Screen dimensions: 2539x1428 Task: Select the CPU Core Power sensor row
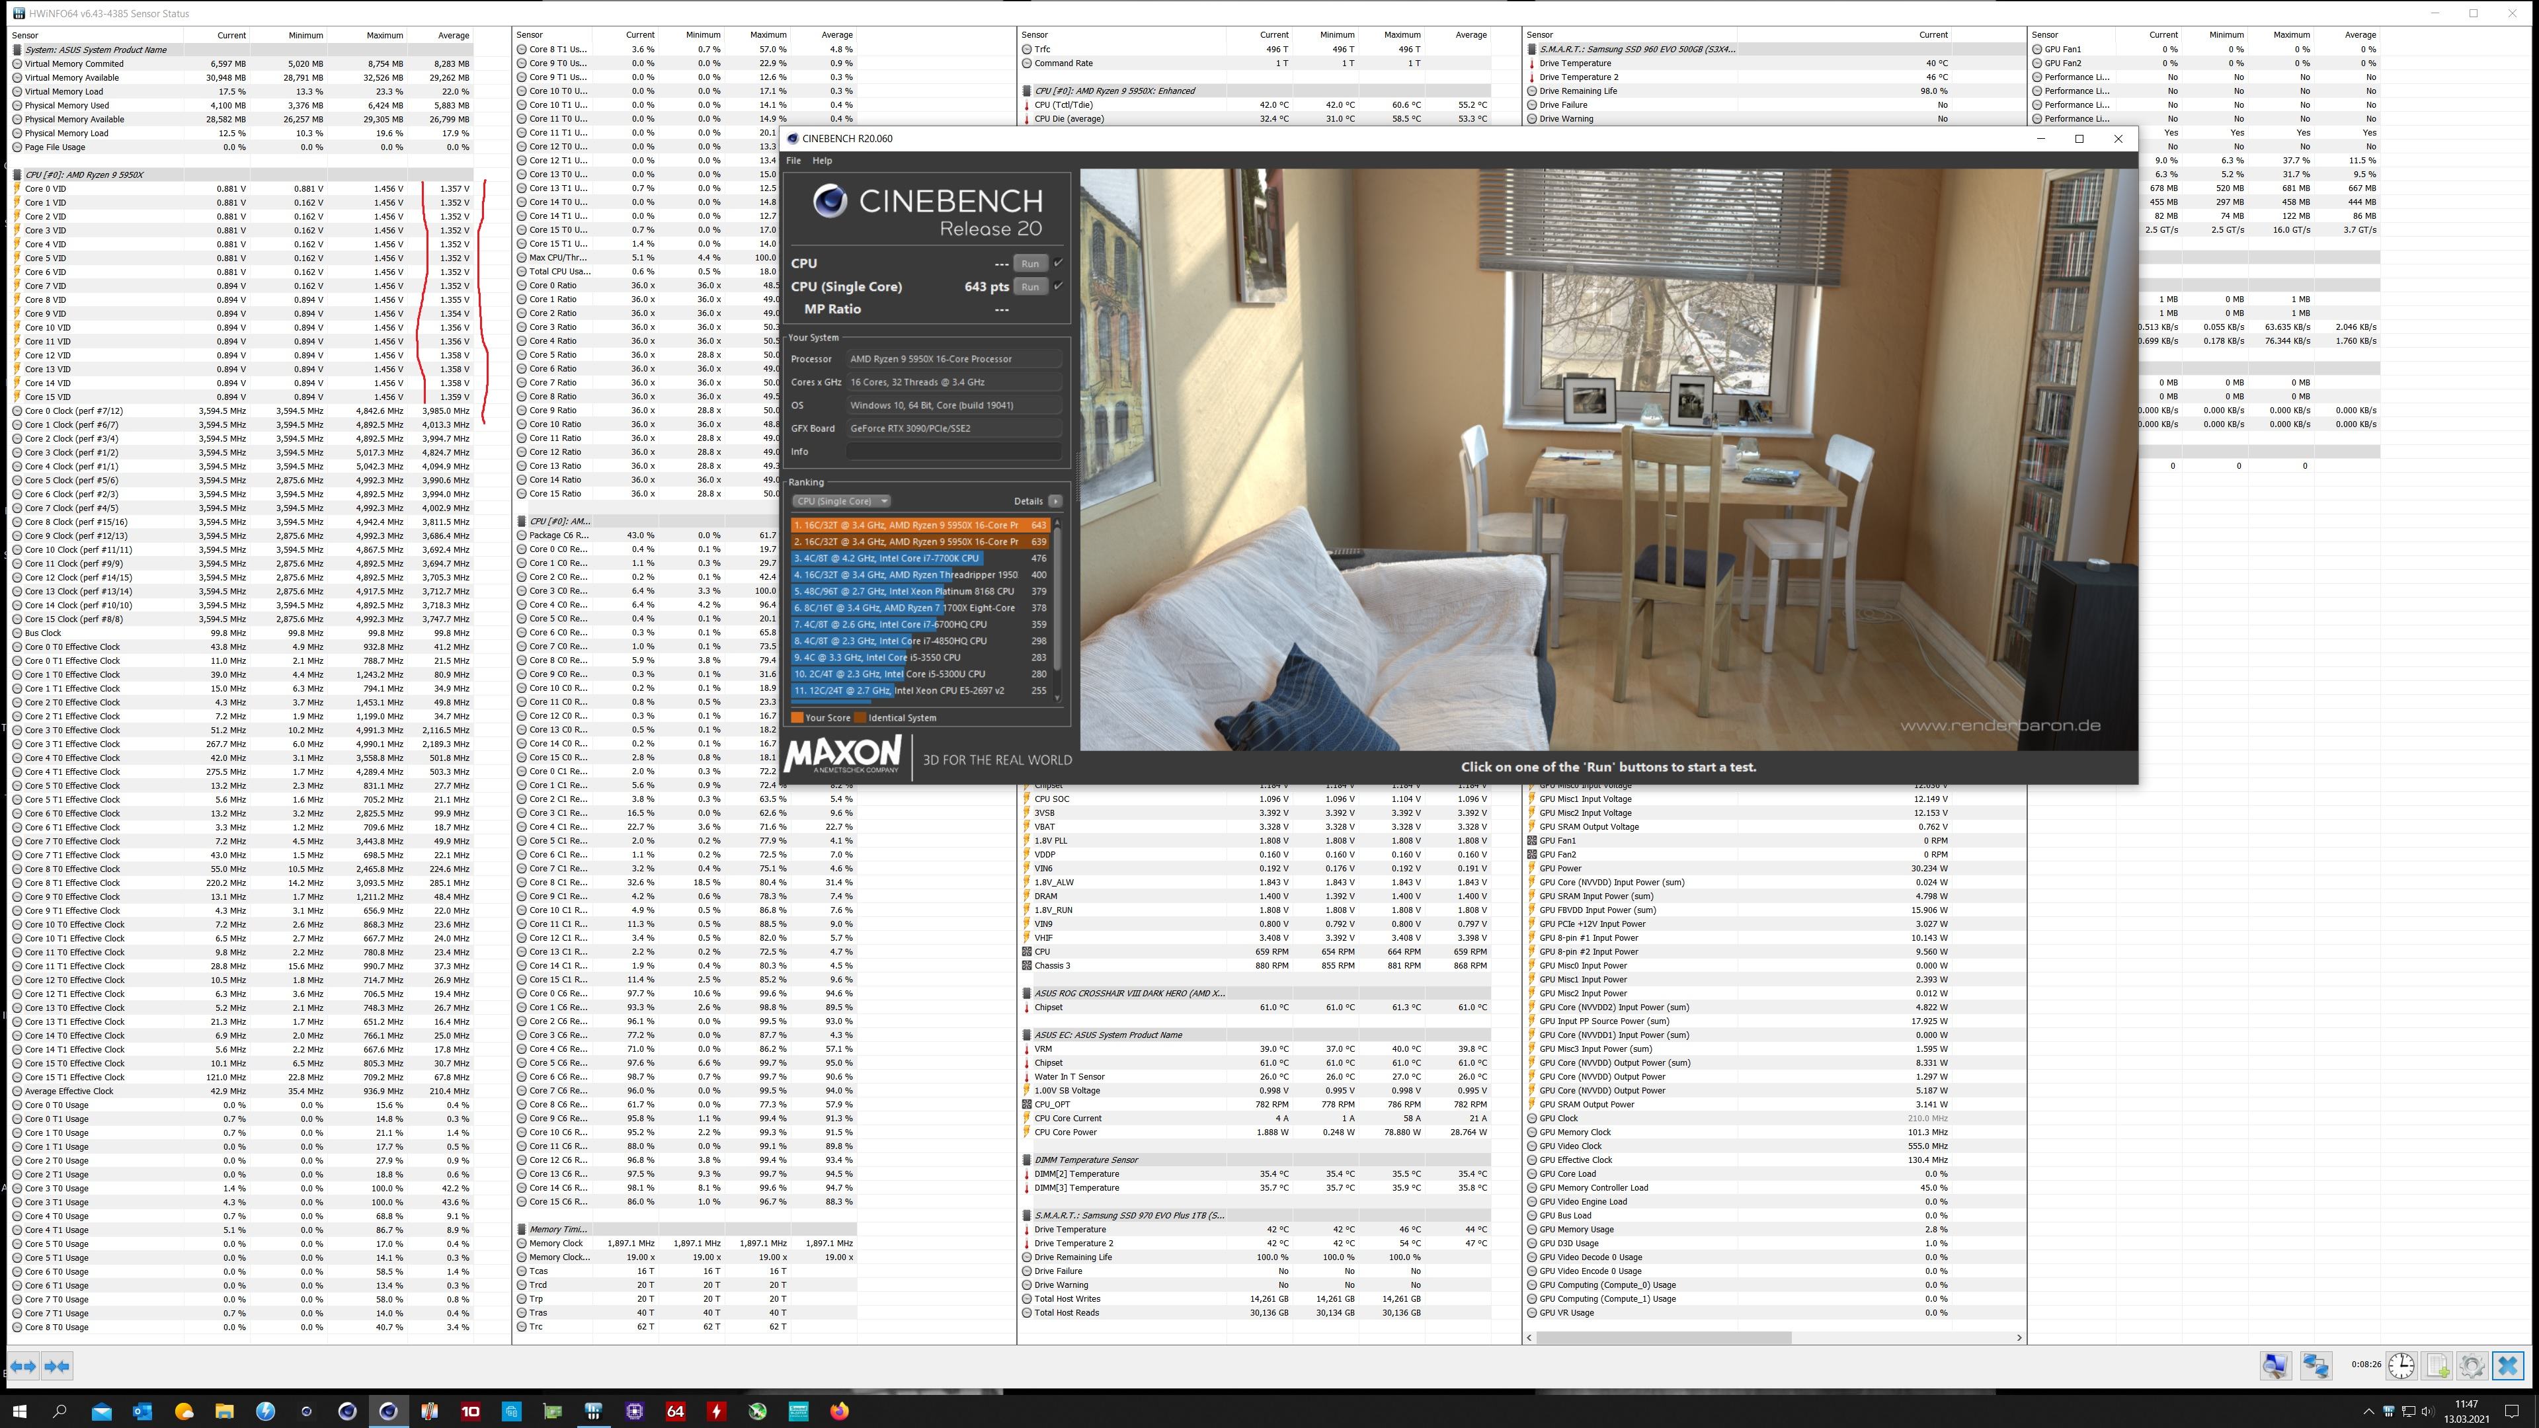pos(1256,1132)
